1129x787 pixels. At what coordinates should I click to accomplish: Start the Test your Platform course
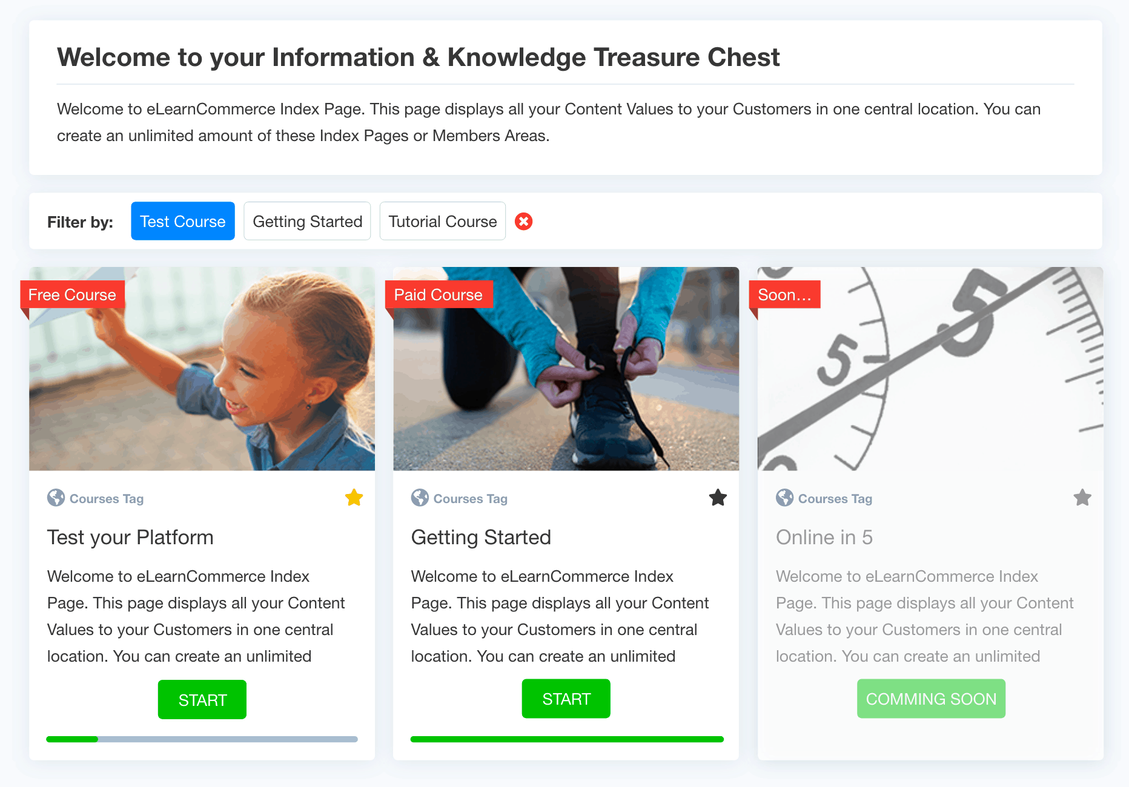pos(202,700)
